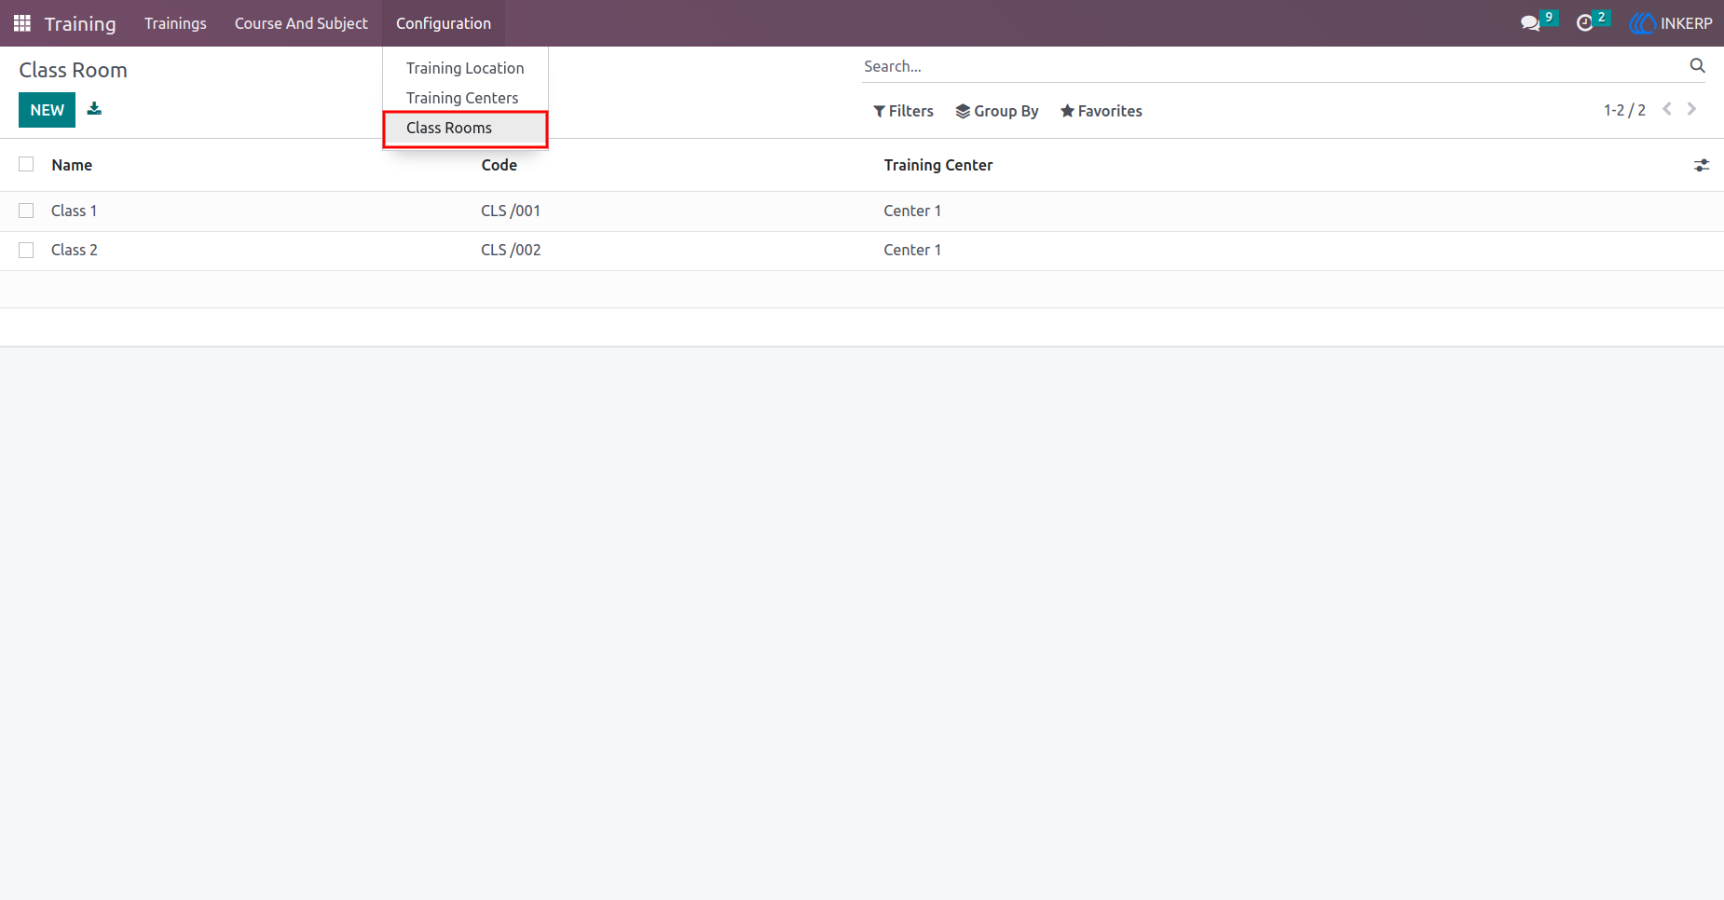Click the INKERP user logo
The image size is (1724, 900).
pyautogui.click(x=1671, y=23)
